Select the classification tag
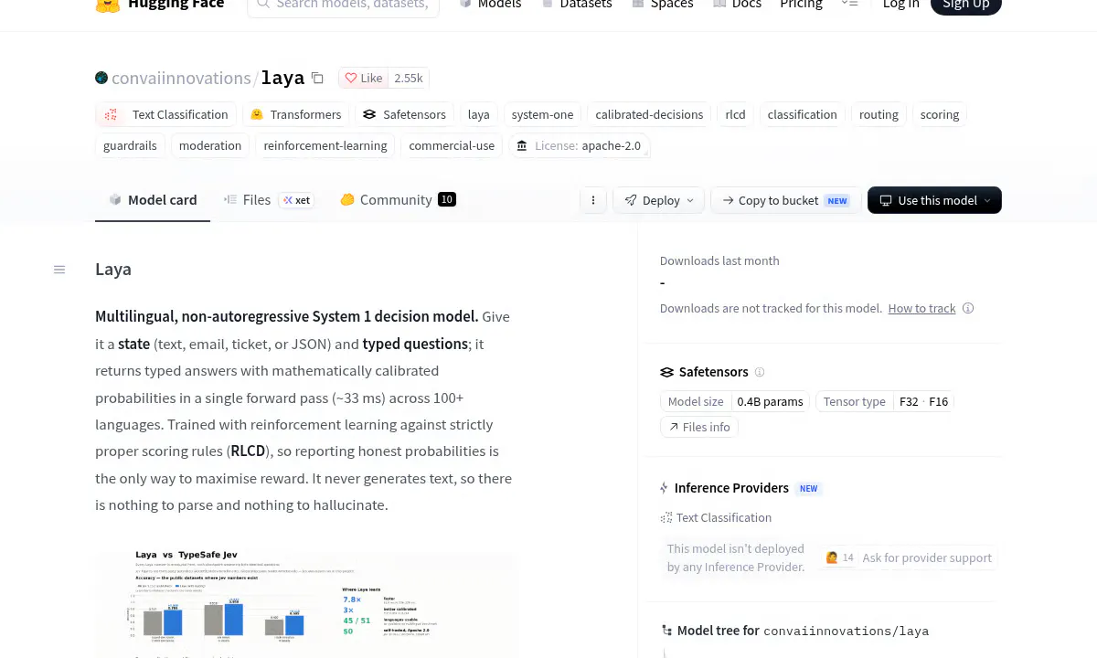Viewport: 1097px width, 658px height. (x=803, y=114)
